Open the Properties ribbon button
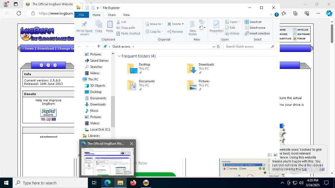This screenshot has height=188, width=335. coord(216,27)
